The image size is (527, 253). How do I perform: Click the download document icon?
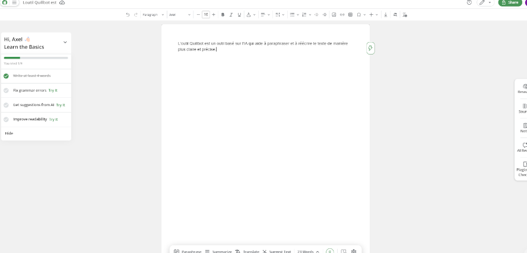pyautogui.click(x=386, y=15)
